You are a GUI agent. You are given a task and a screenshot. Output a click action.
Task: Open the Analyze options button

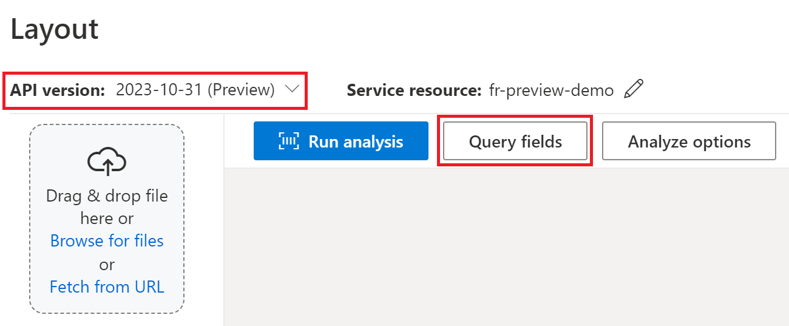(689, 141)
